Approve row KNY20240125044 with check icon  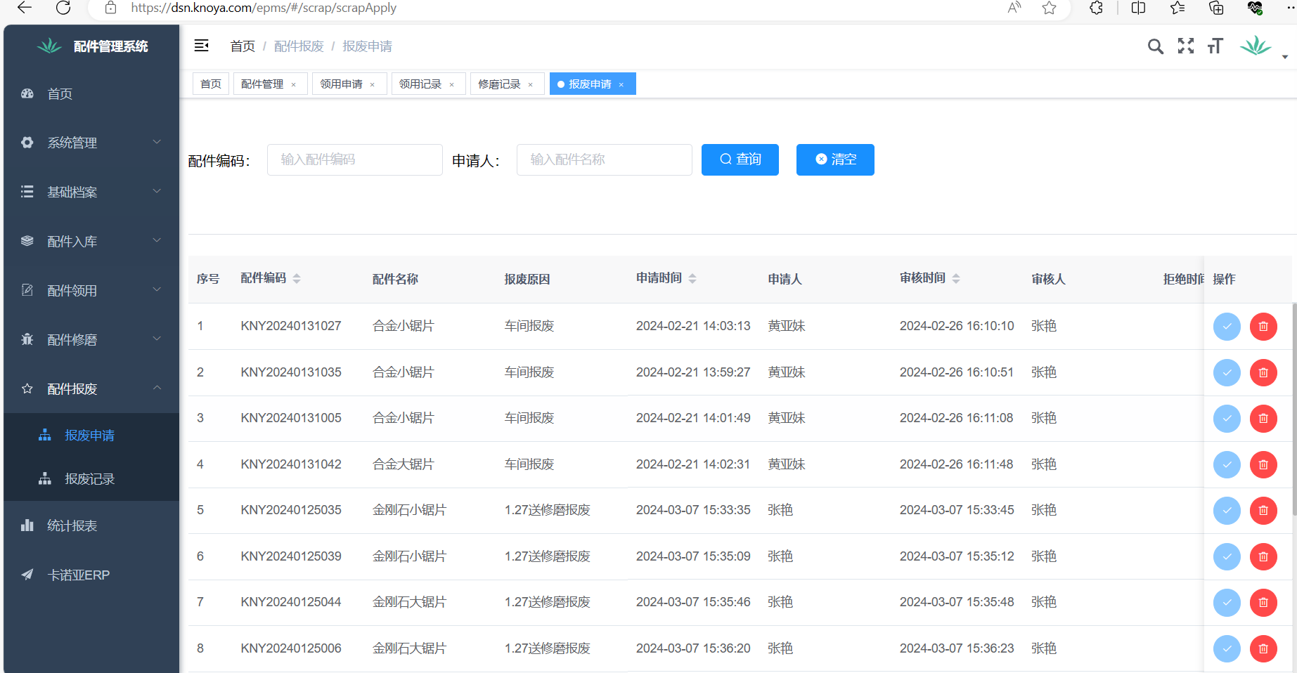pyautogui.click(x=1227, y=602)
